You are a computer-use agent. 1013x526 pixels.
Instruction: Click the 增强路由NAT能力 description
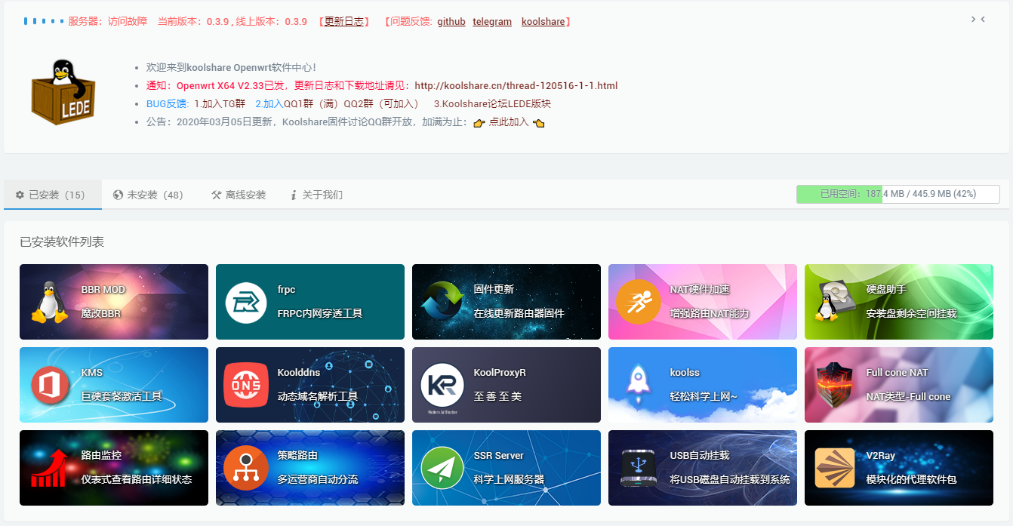[x=710, y=313]
